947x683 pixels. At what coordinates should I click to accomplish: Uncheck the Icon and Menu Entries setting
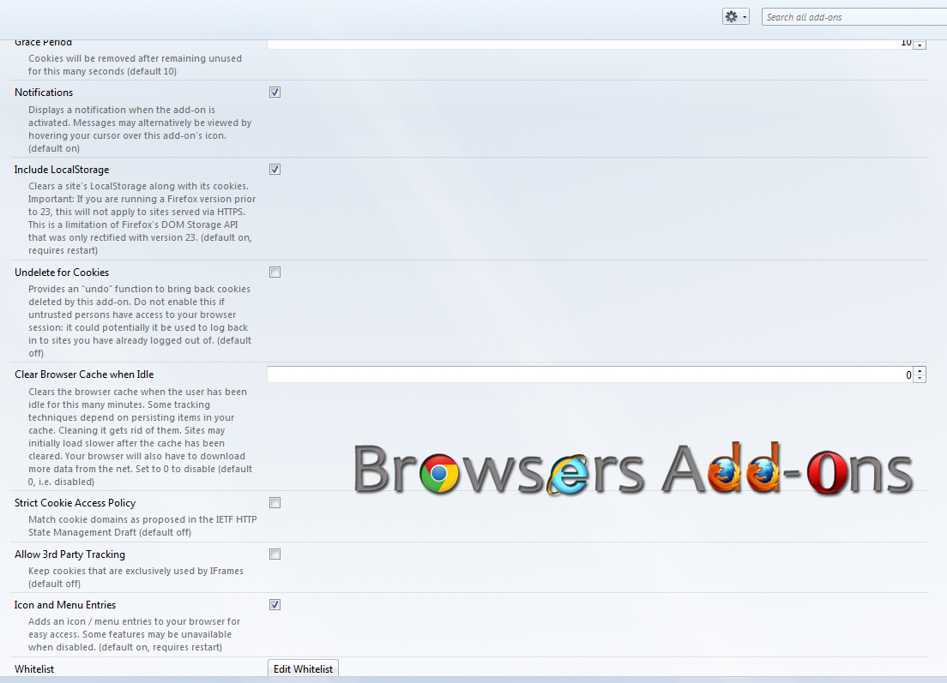point(274,604)
